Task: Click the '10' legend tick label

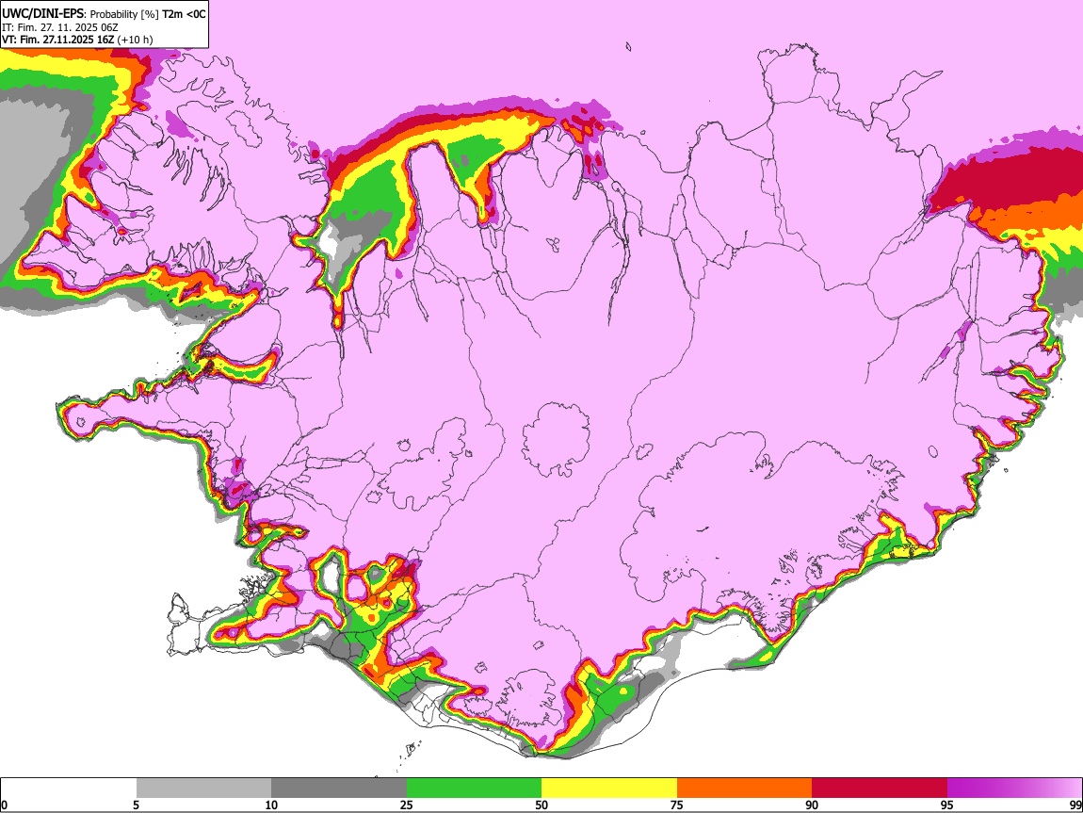Action: pyautogui.click(x=271, y=805)
